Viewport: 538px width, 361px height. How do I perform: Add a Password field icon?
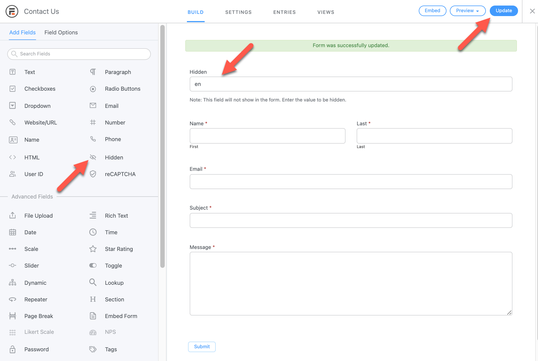click(12, 349)
